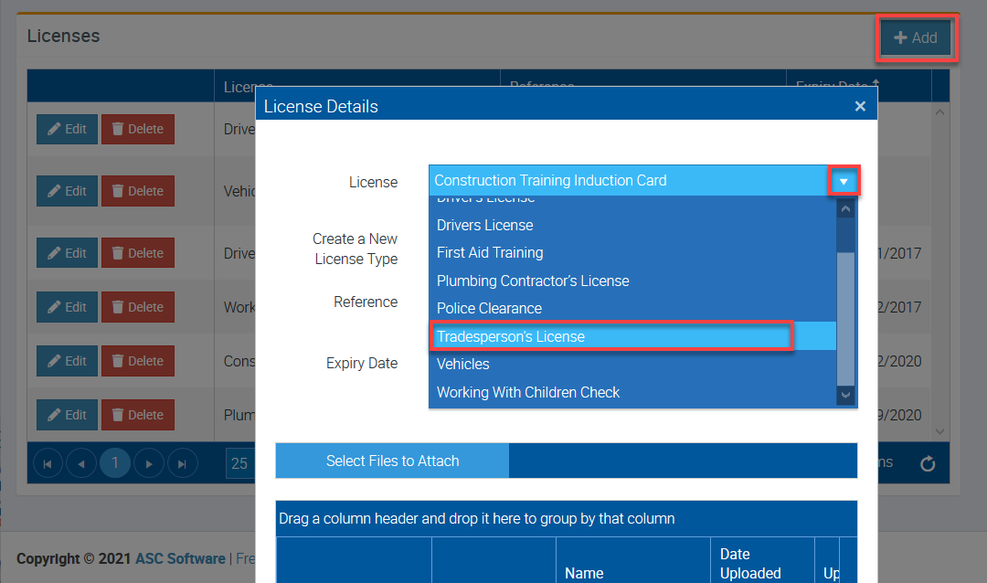Select Working With Children Check option
This screenshot has width=987, height=583.
pyautogui.click(x=528, y=393)
